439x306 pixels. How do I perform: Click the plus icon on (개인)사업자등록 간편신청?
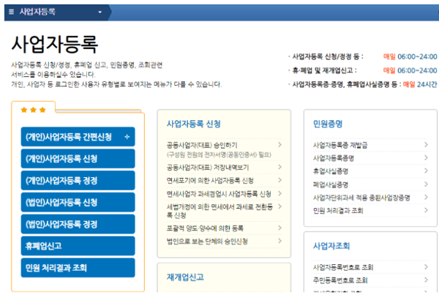pos(127,137)
